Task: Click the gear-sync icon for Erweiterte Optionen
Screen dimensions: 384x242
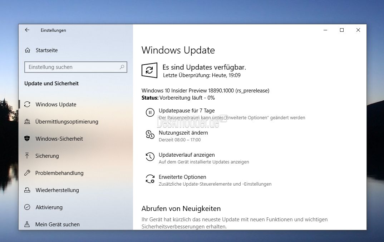Action: pos(150,179)
